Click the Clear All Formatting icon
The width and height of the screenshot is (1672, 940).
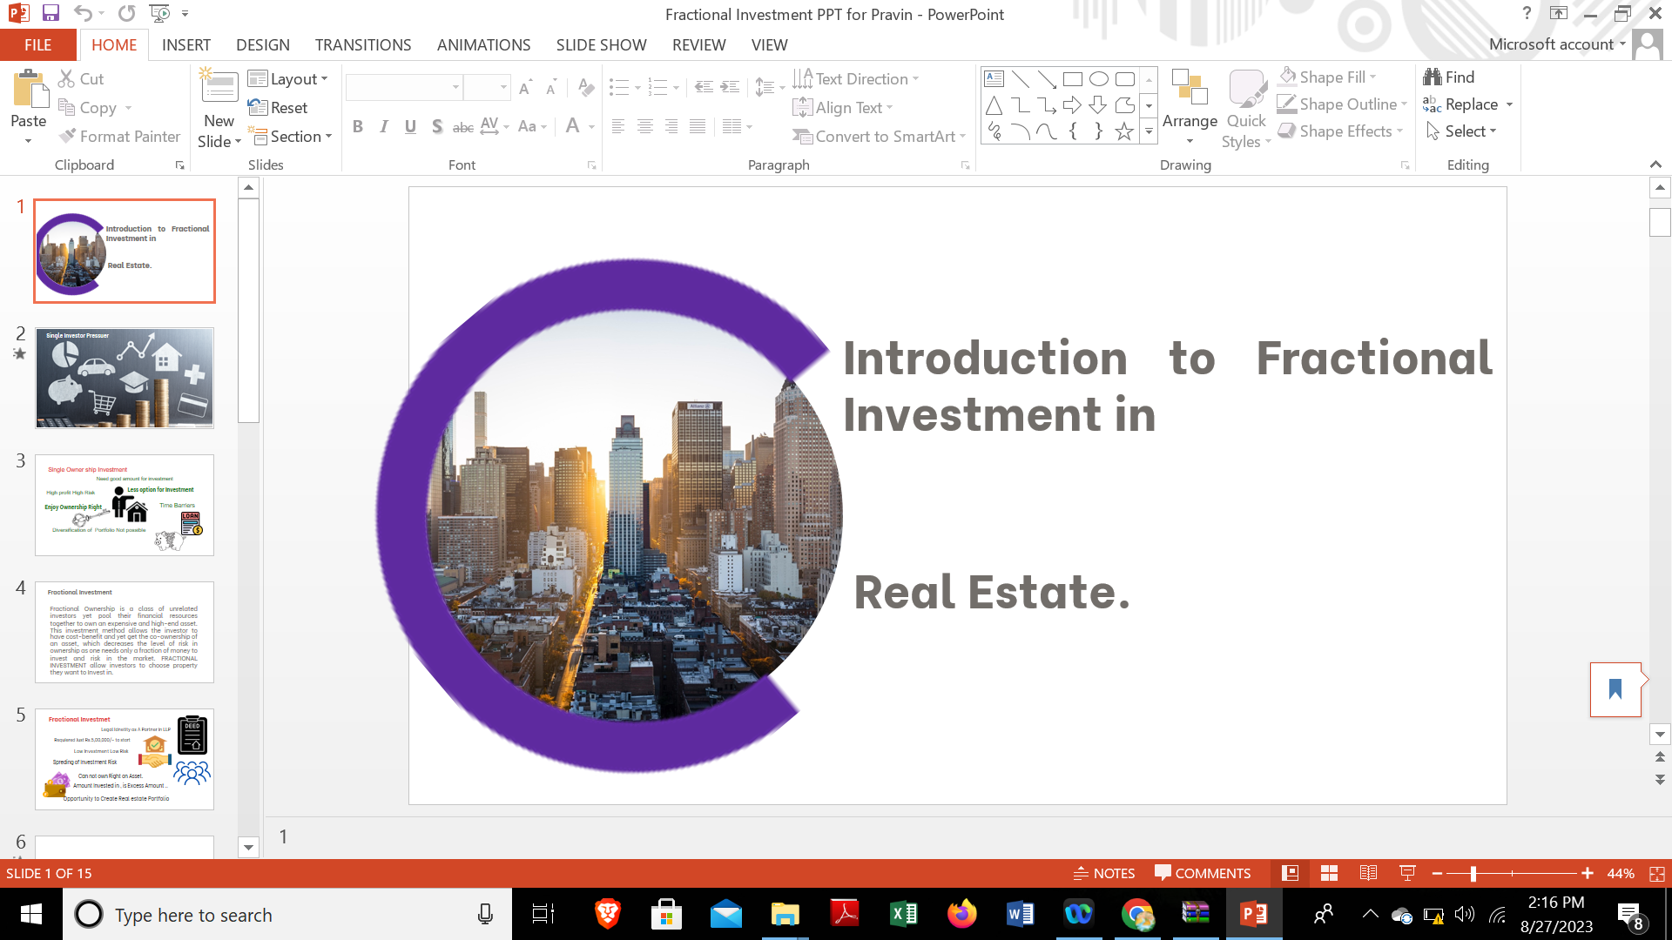click(x=586, y=87)
